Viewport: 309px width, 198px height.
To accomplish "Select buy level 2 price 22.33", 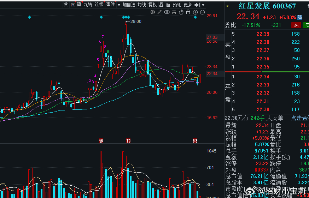I will [263, 85].
